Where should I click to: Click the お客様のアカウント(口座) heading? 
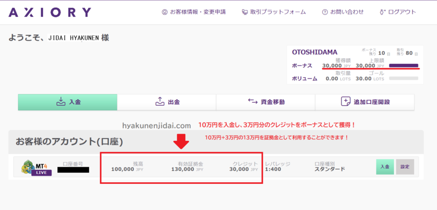(69, 142)
